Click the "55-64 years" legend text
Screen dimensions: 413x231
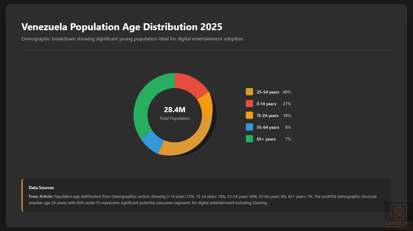point(268,127)
